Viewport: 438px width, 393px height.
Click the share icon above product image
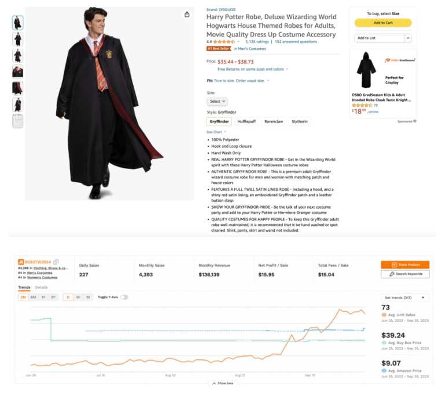(187, 14)
